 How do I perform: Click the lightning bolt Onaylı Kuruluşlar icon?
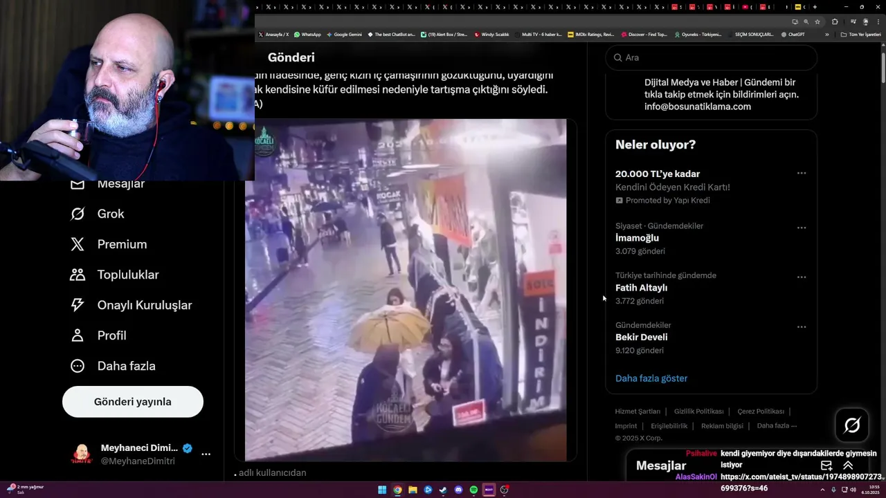tap(78, 305)
